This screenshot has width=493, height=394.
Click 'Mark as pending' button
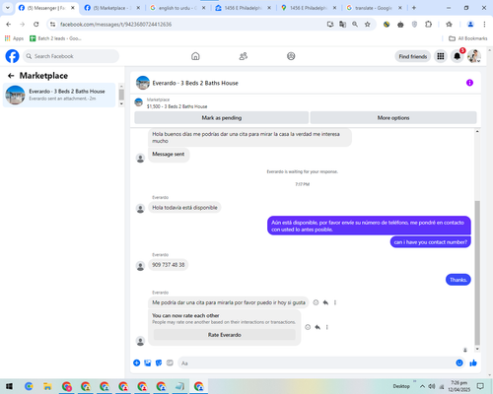click(x=222, y=118)
